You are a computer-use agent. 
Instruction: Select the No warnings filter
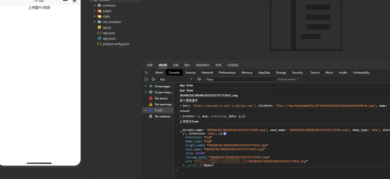pyautogui.click(x=163, y=104)
